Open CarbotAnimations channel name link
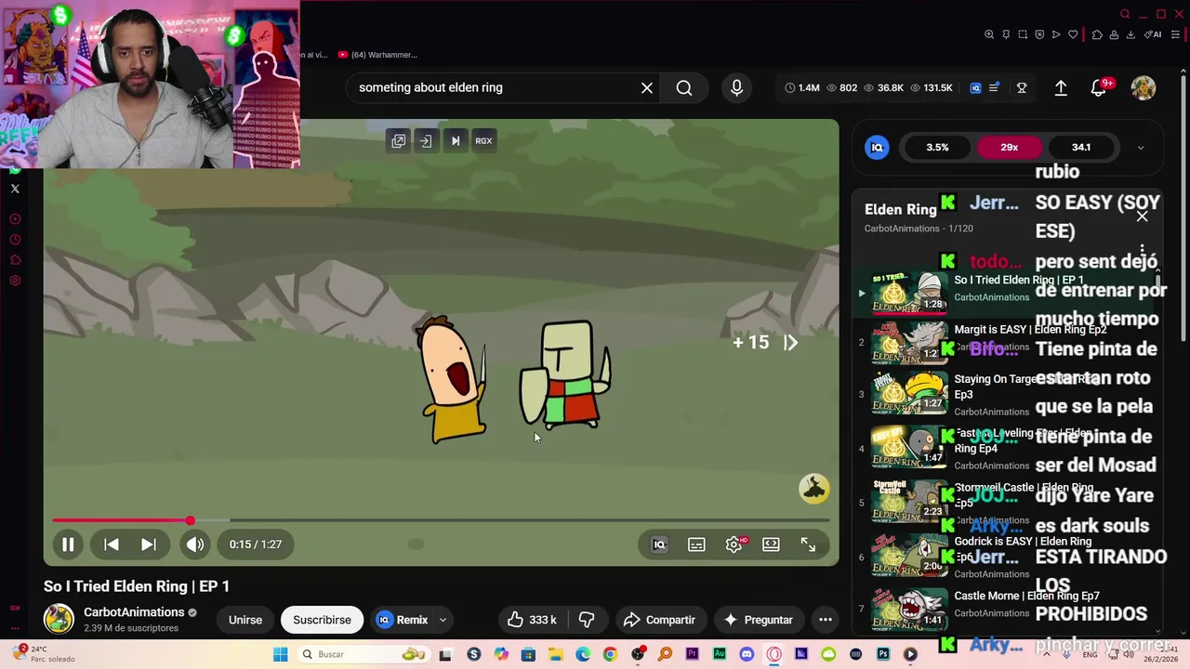 134,612
